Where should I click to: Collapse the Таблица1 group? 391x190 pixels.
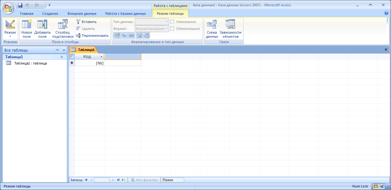pyautogui.click(x=62, y=57)
